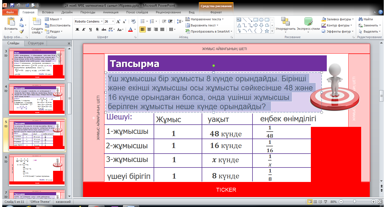386x207 pixels.
Task: Increase font size with the large A icon
Action: 118,21
